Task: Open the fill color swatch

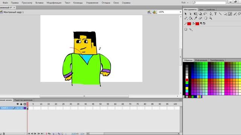Action: point(197,24)
